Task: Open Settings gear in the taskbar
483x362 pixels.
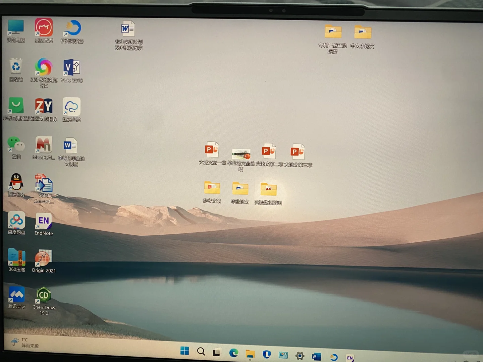Action: (300, 356)
